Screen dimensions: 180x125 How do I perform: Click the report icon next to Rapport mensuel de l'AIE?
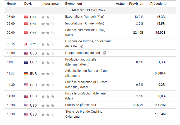tap(104, 53)
